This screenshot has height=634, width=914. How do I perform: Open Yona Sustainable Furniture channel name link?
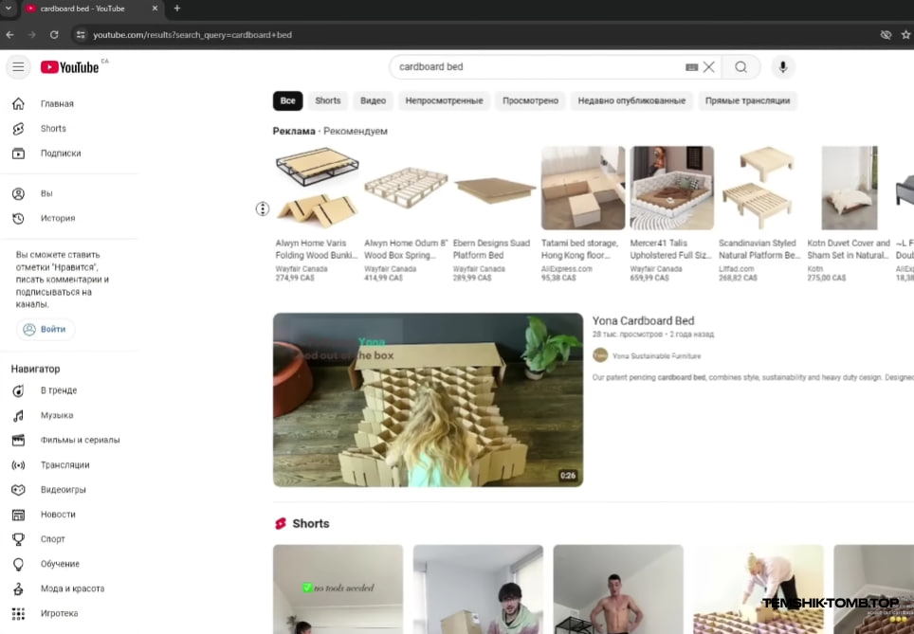point(656,356)
